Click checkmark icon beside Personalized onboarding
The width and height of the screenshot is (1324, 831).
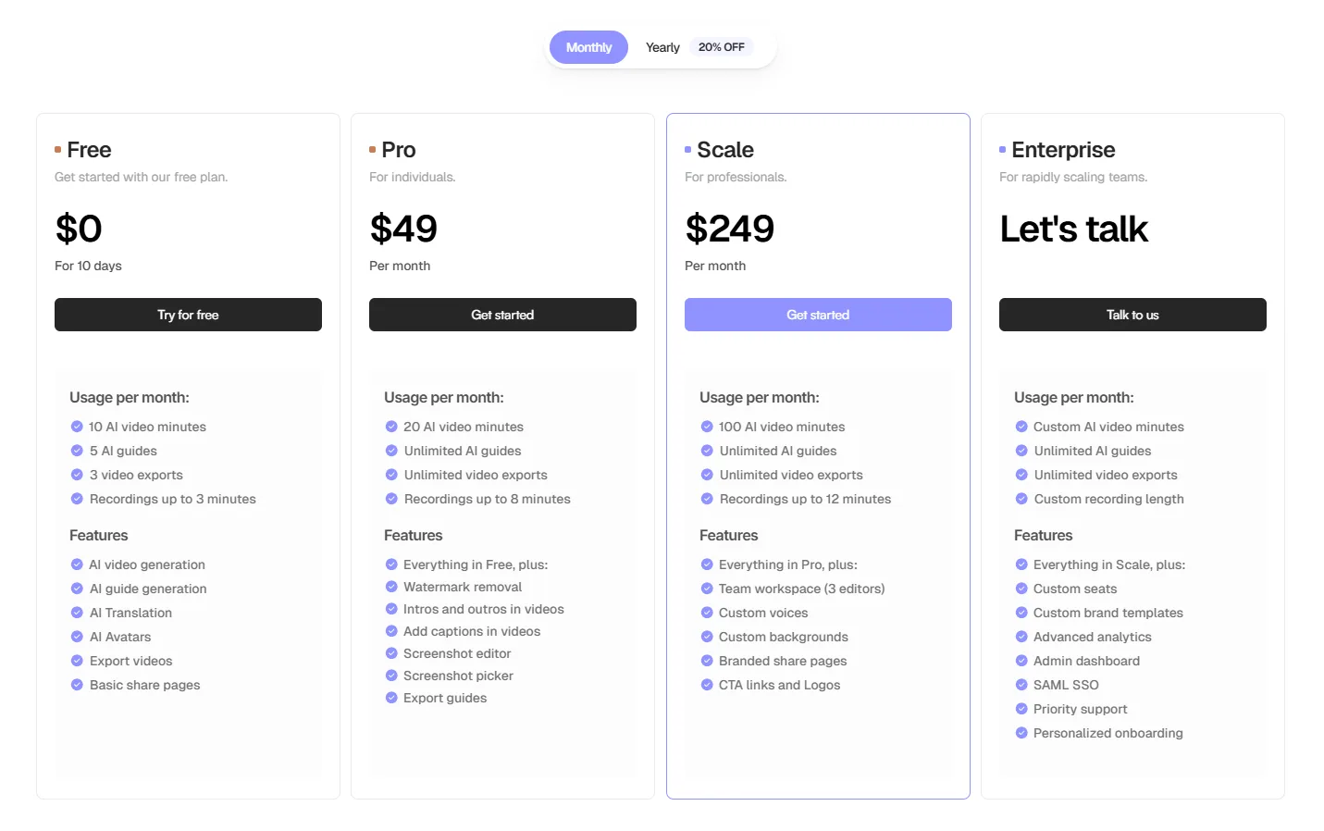(x=1021, y=733)
